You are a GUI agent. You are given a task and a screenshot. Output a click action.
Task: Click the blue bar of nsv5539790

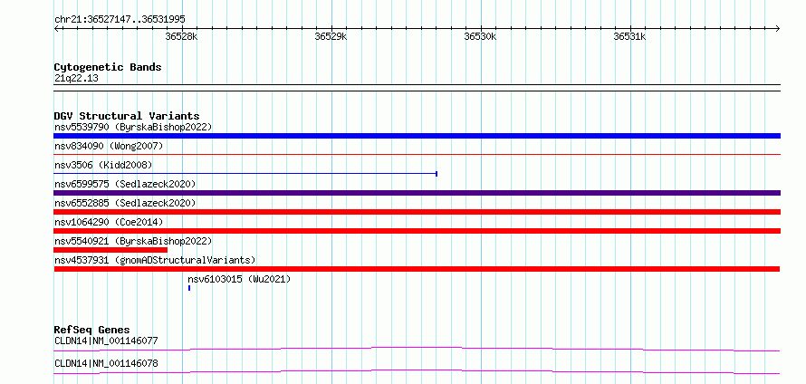pyautogui.click(x=417, y=136)
